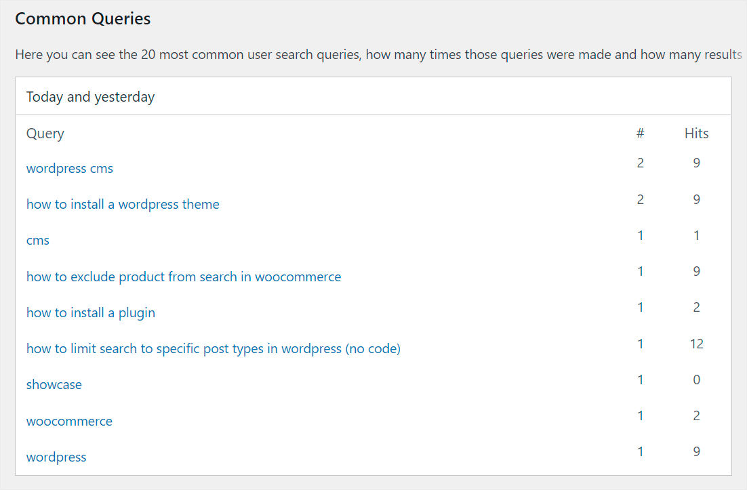Click the "Common Queries" heading
The height and width of the screenshot is (490, 747).
click(82, 18)
